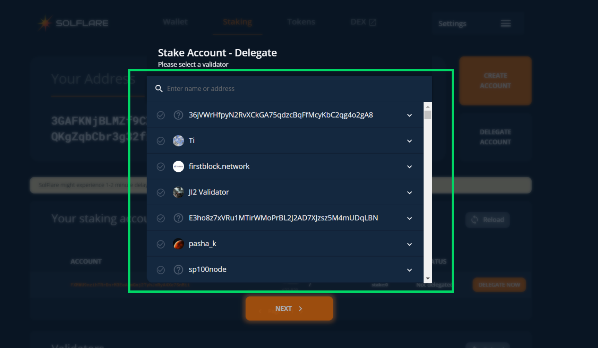Click the Solflare sun logo
598x348 pixels.
point(45,23)
